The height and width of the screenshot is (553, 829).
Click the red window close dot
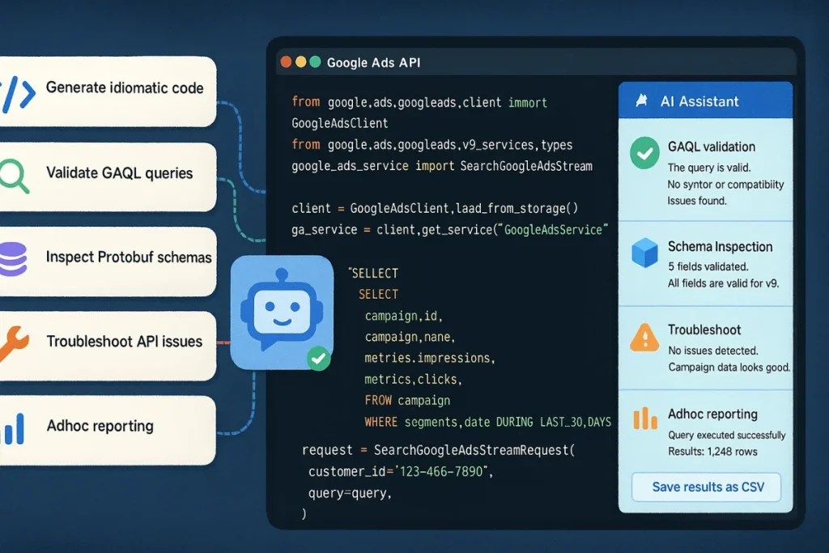[x=286, y=62]
